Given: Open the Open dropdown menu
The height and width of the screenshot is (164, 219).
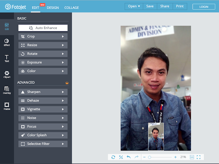Looking at the screenshot, I should point(134,6).
